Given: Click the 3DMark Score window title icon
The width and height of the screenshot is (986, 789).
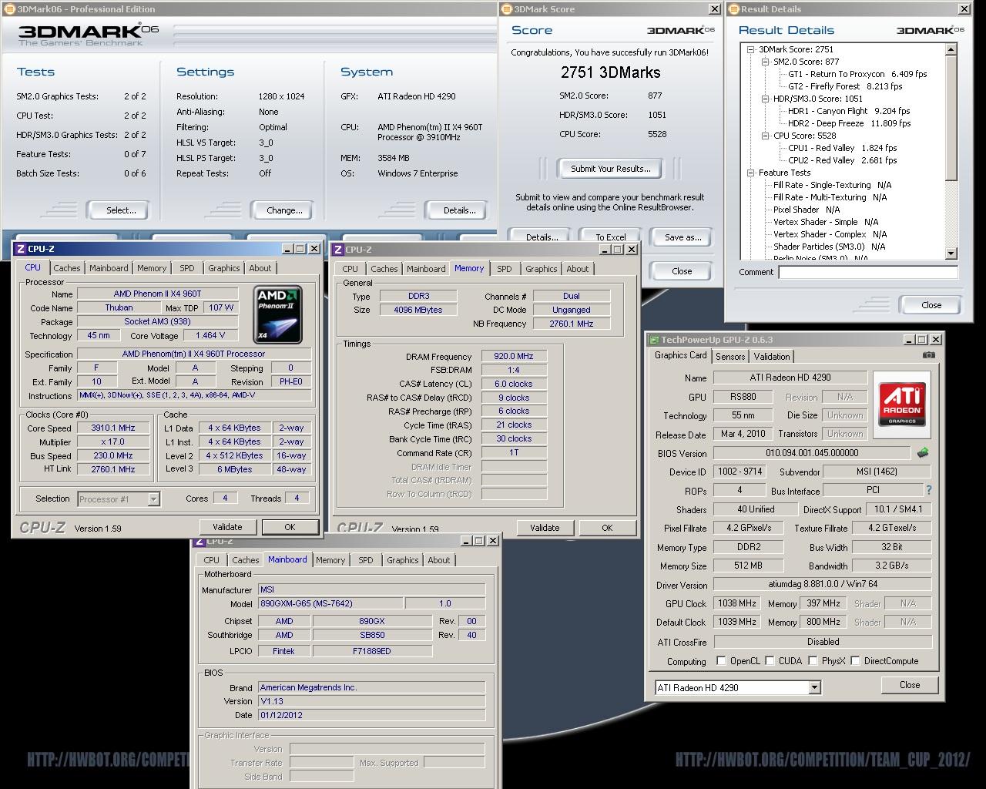Looking at the screenshot, I should (x=507, y=9).
